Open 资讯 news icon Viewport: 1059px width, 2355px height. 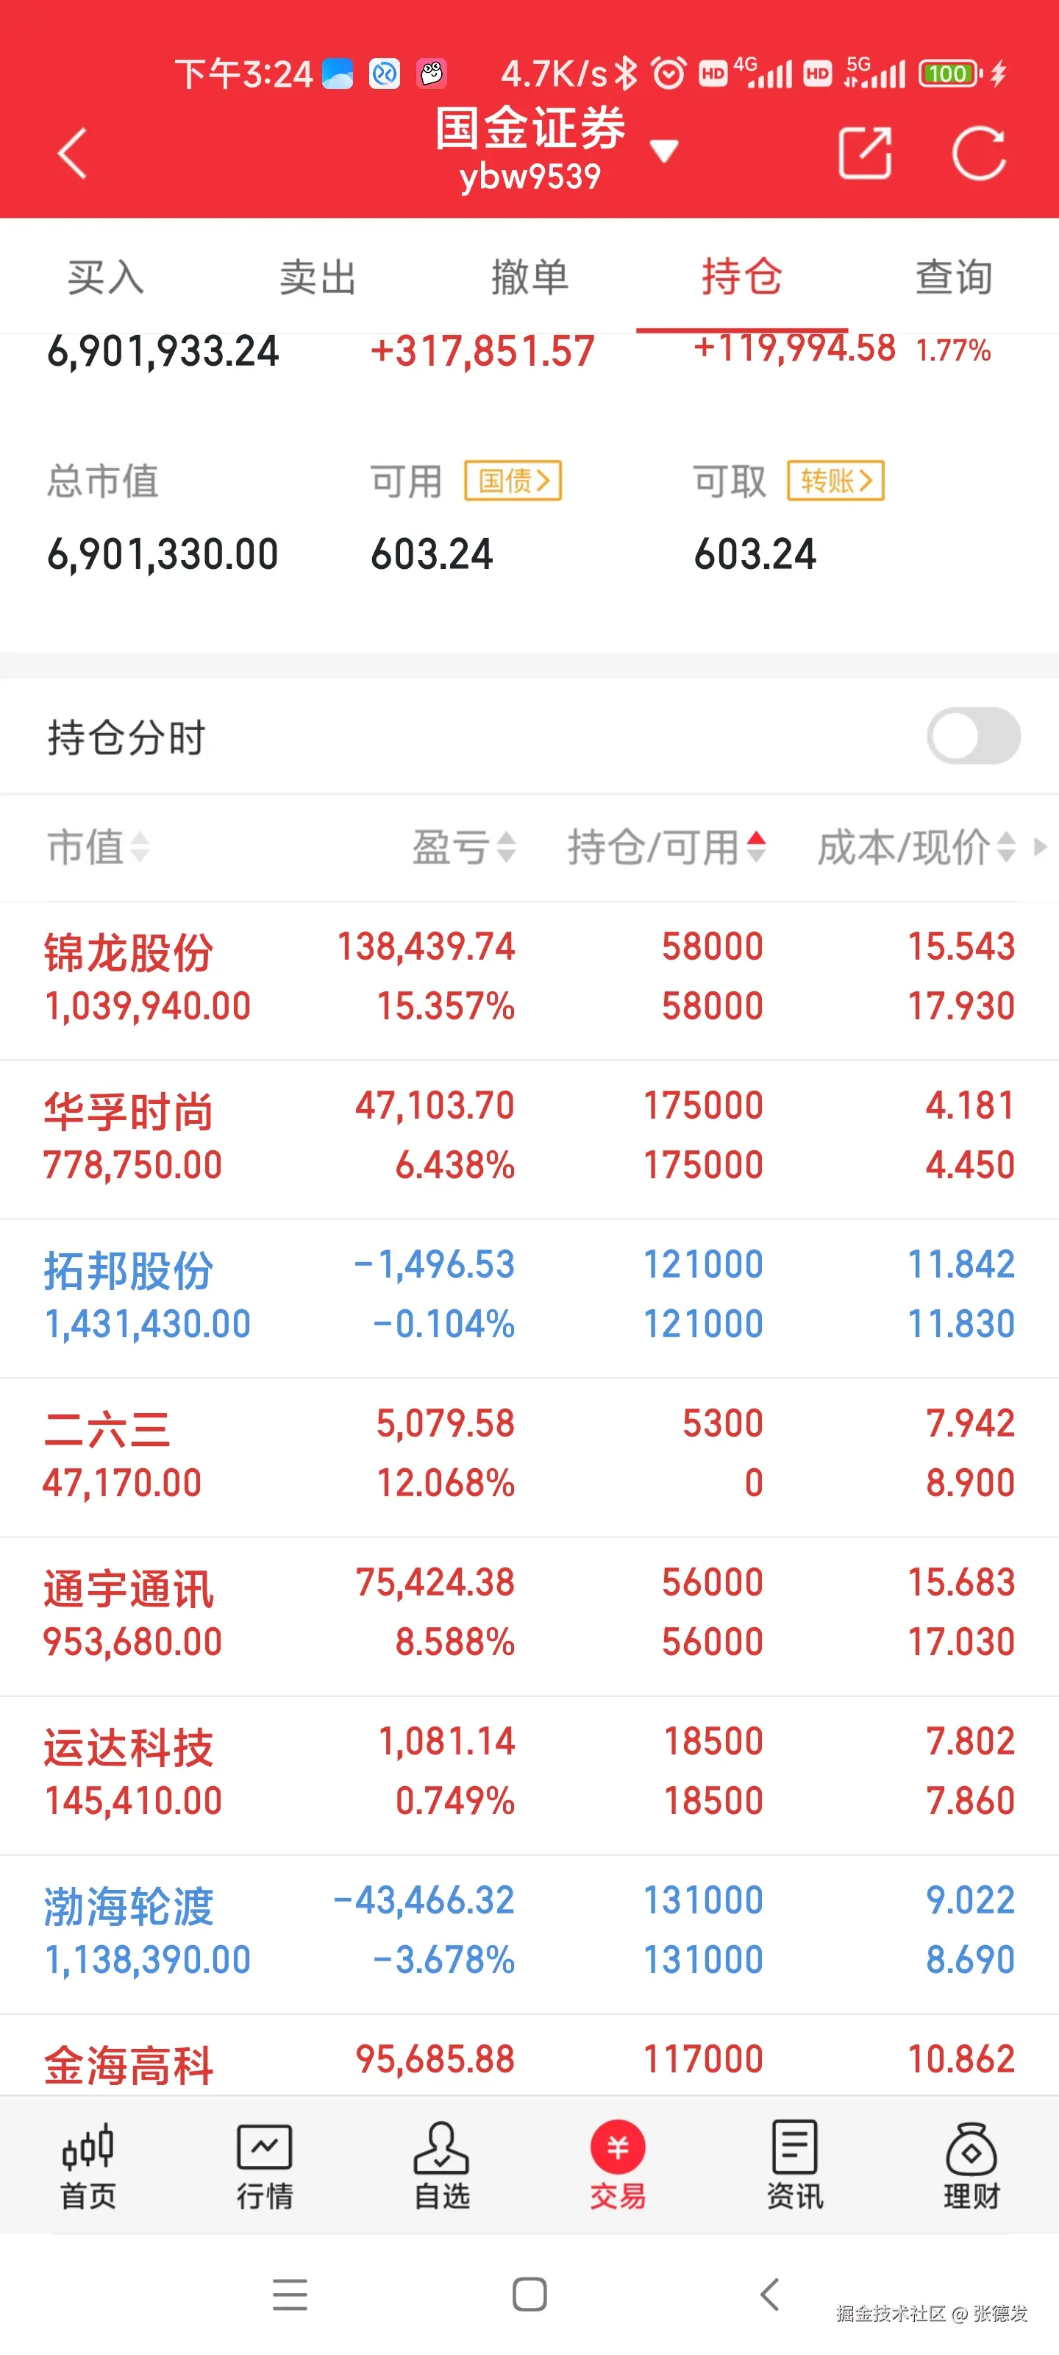pos(794,2165)
